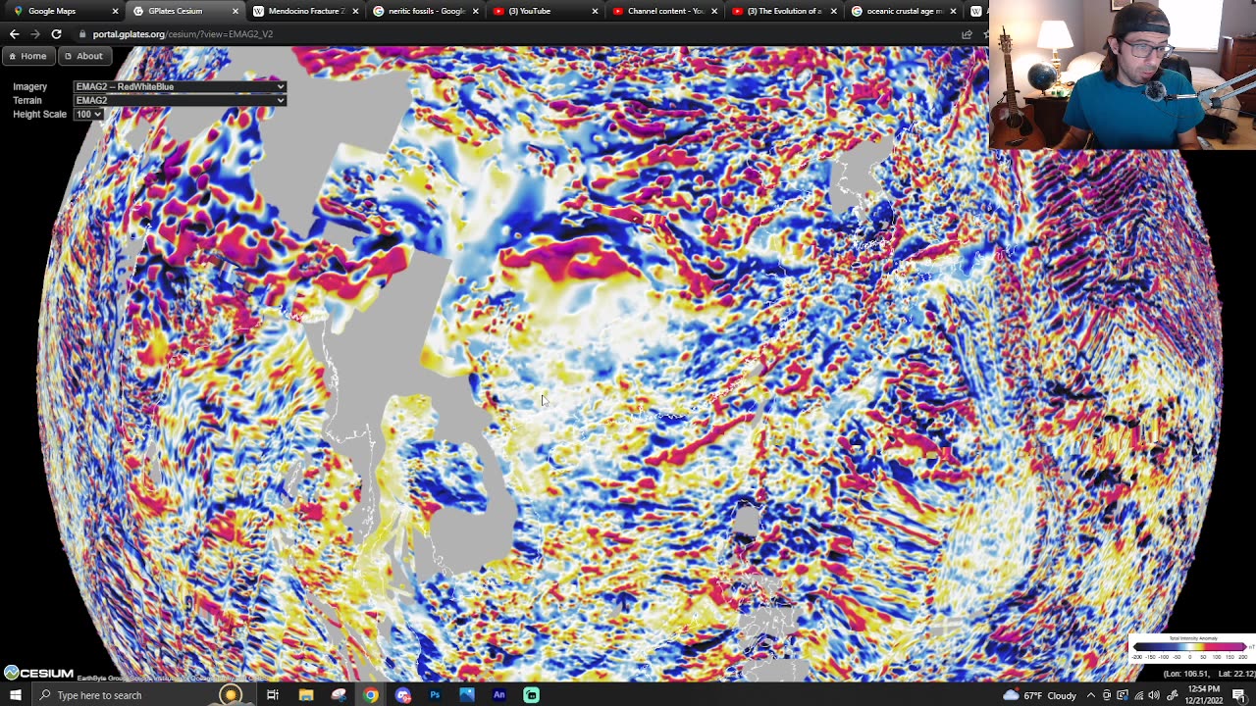Close the Google Maps tab
Viewport: 1256px width, 706px height.
click(x=115, y=11)
